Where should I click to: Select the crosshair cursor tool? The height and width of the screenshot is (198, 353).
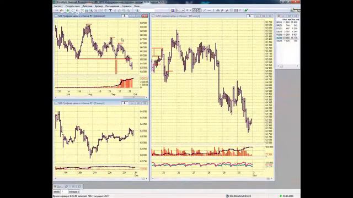click(x=187, y=10)
